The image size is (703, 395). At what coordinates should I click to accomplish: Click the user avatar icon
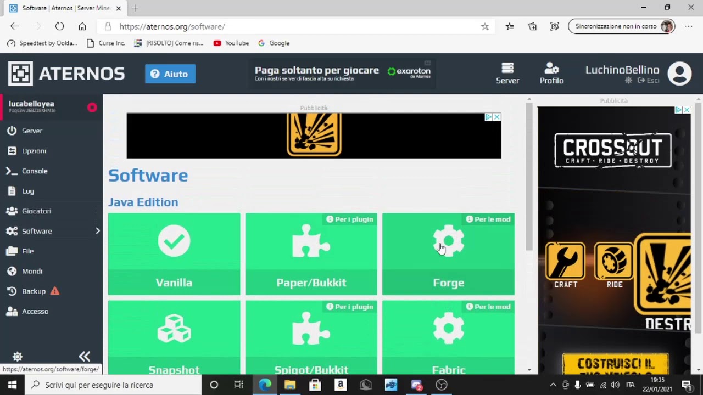click(x=679, y=74)
